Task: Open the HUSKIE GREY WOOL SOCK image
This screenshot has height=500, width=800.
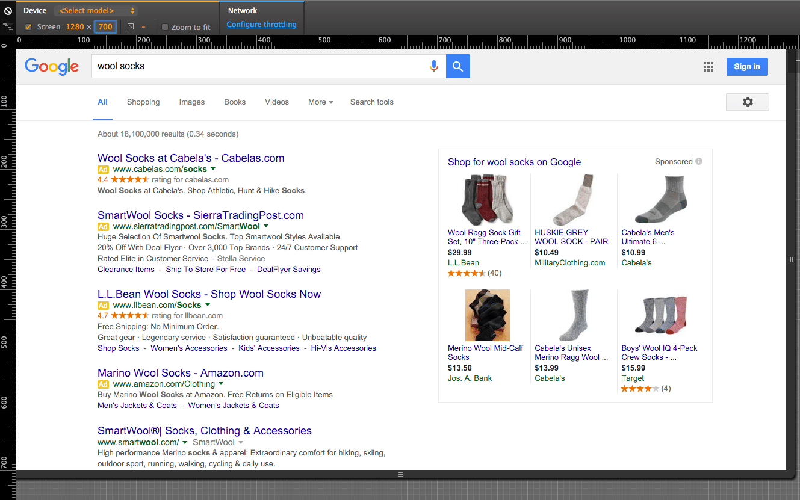Action: point(574,200)
